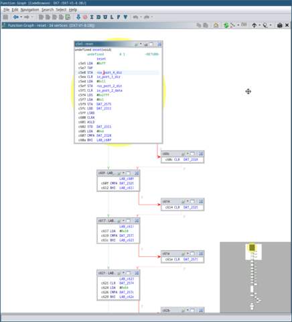292x322 pixels.
Task: Toggle full-size view of c61e vertex
Action: point(192,254)
